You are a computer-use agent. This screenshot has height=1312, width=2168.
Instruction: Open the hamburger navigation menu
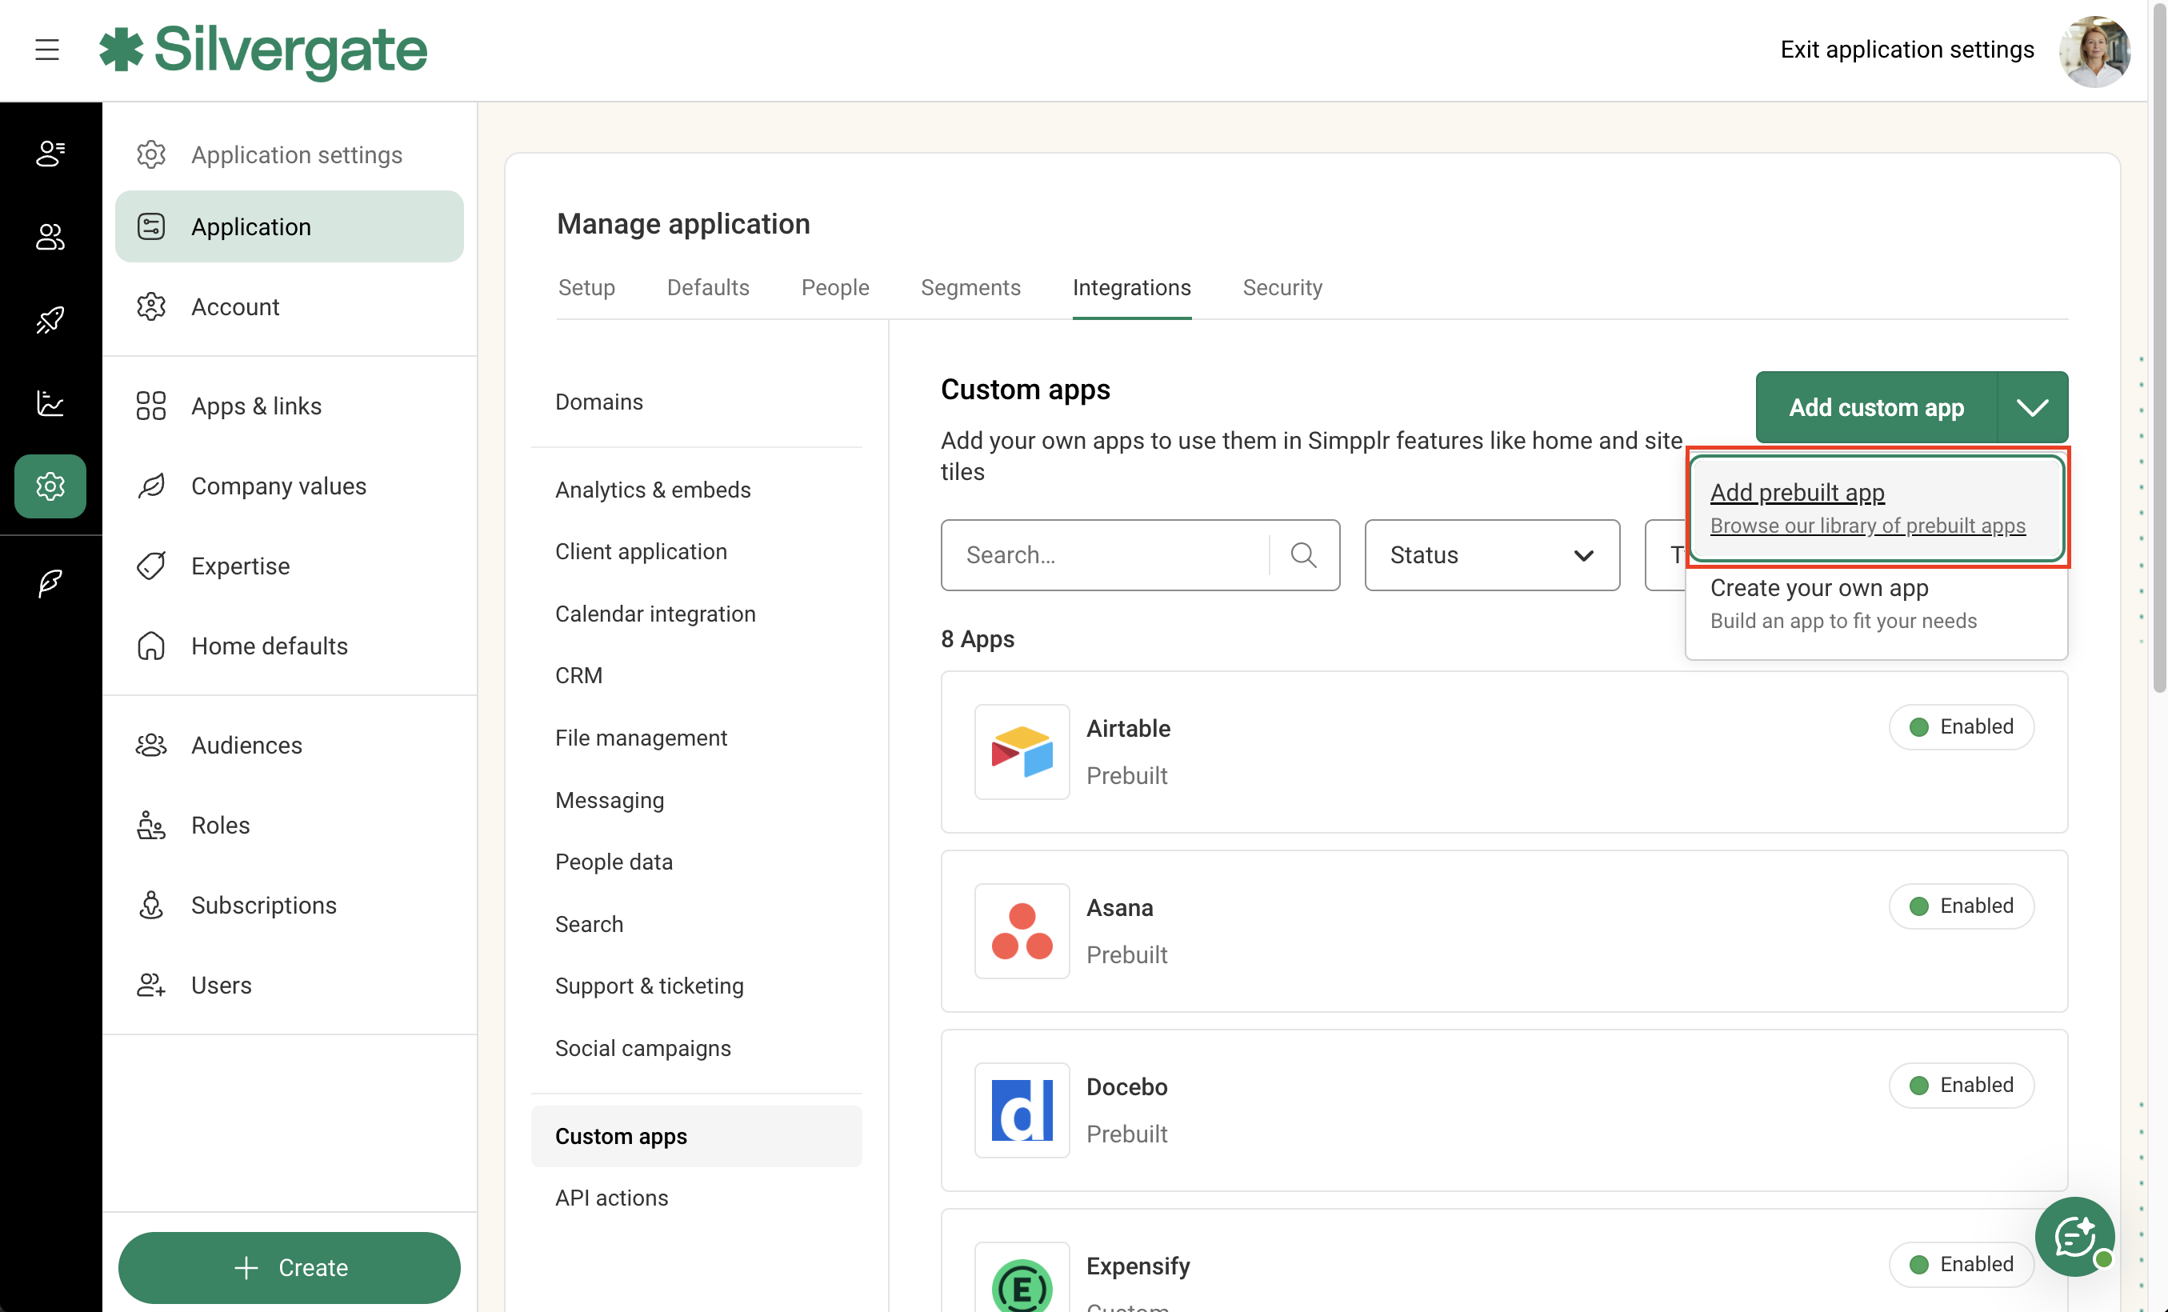pos(47,50)
